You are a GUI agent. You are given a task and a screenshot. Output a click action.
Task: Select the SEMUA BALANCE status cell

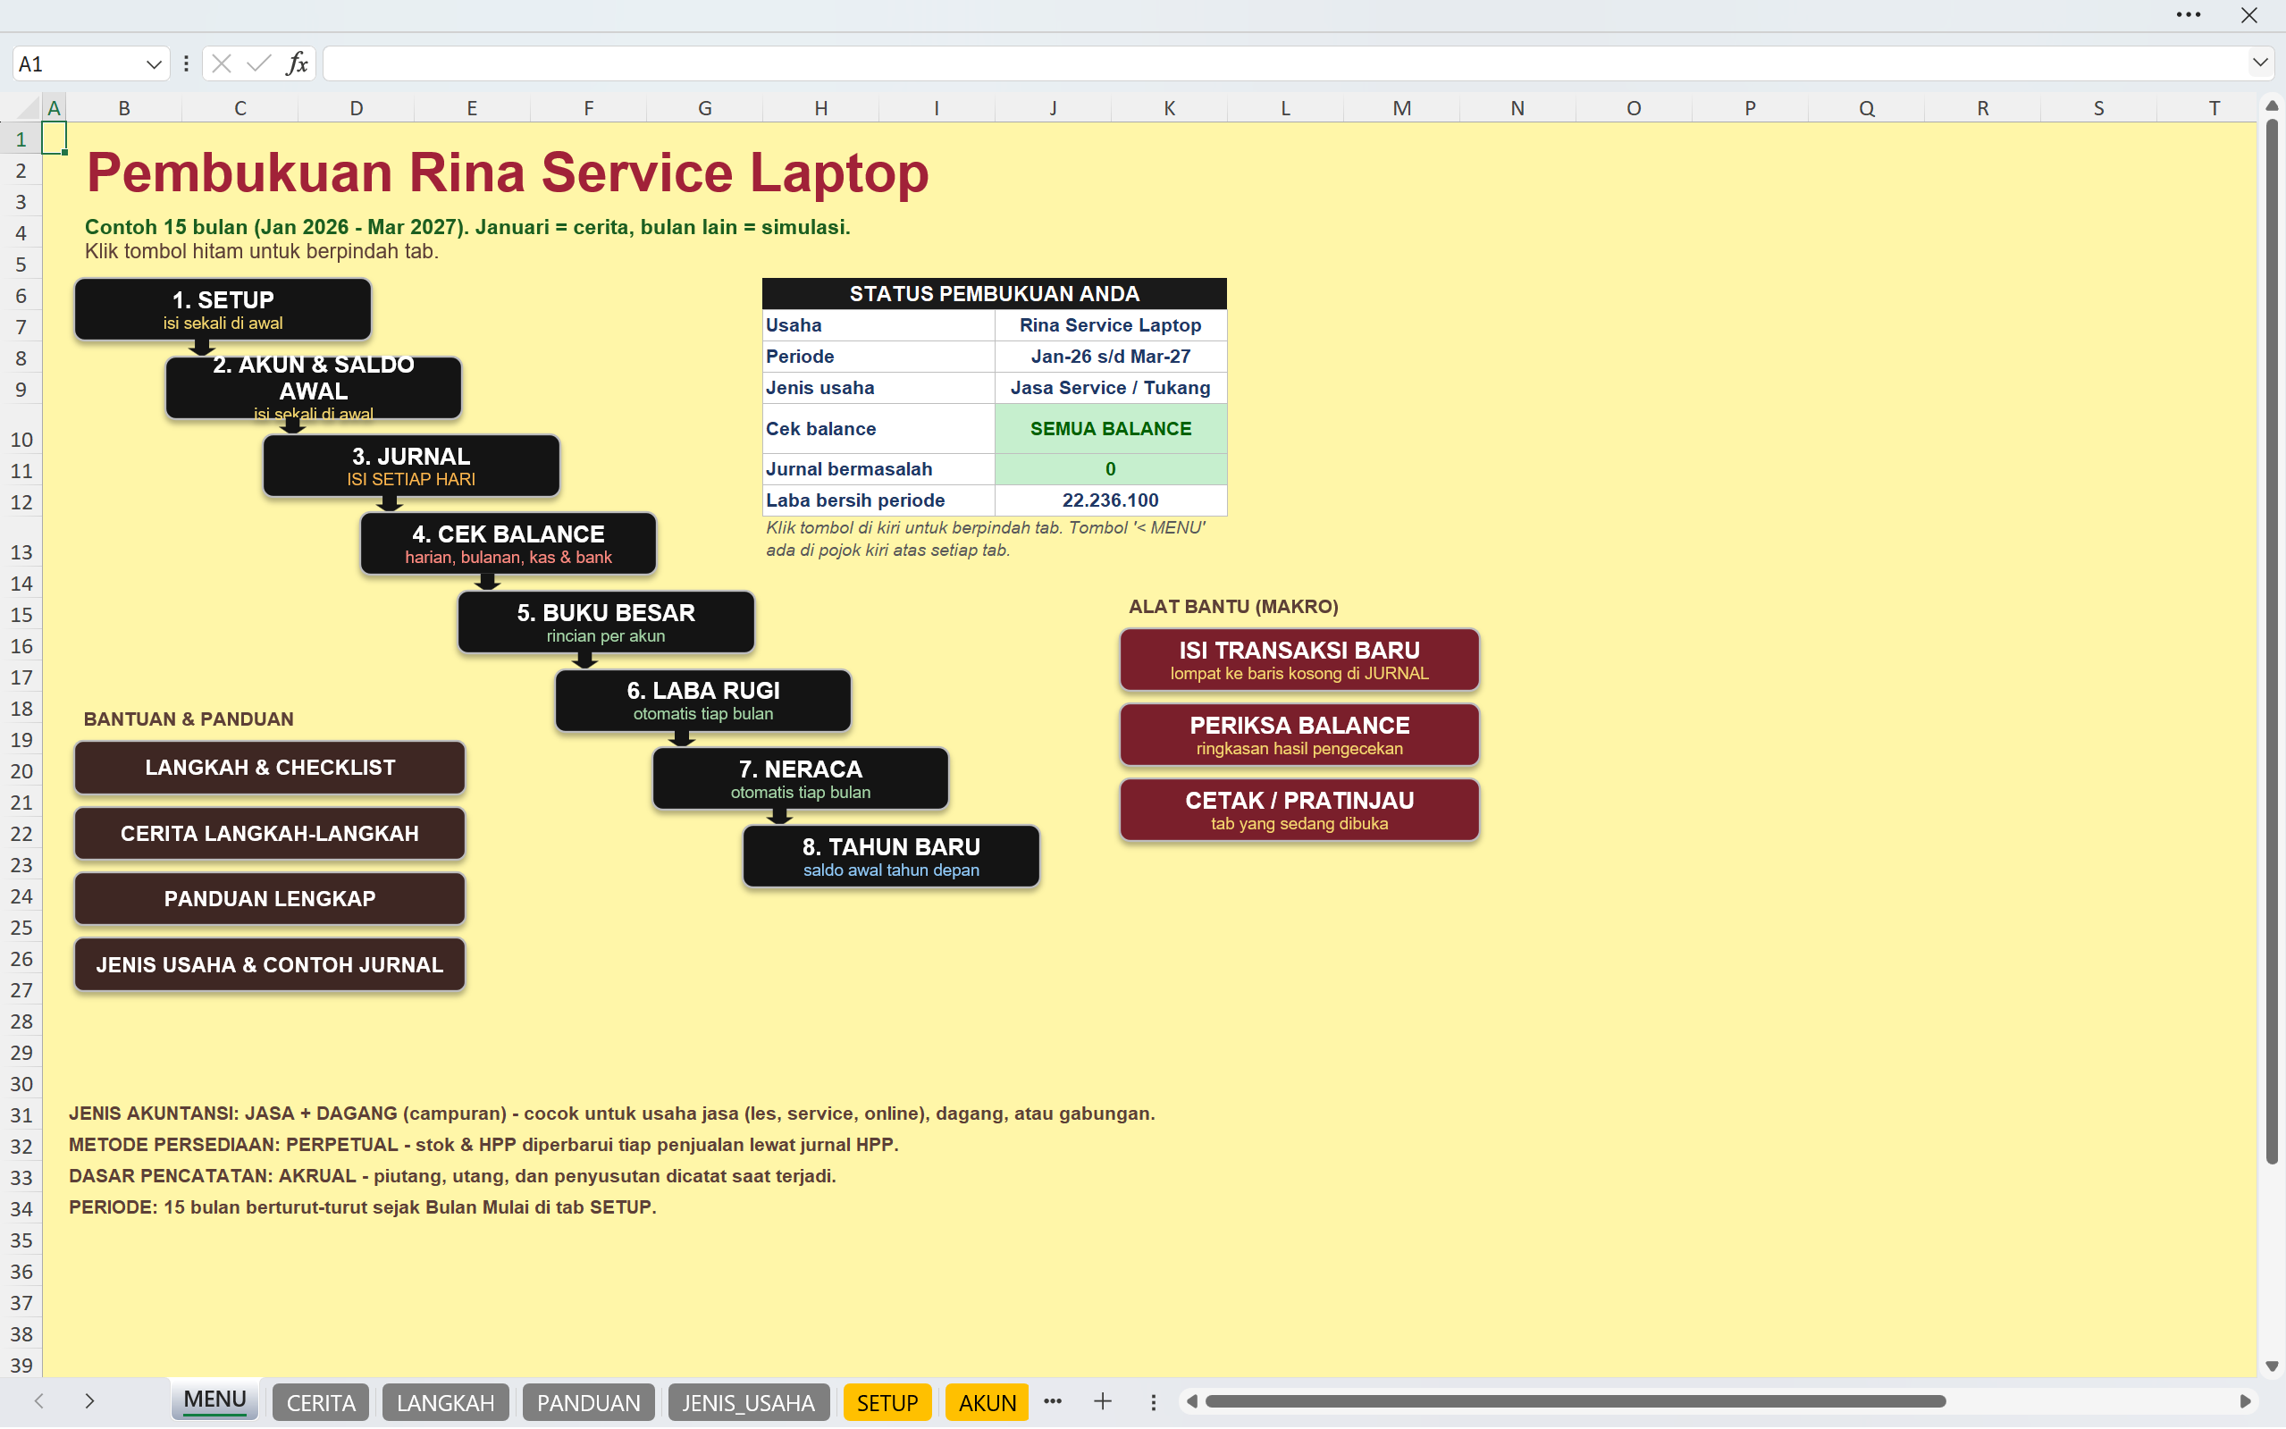1111,429
